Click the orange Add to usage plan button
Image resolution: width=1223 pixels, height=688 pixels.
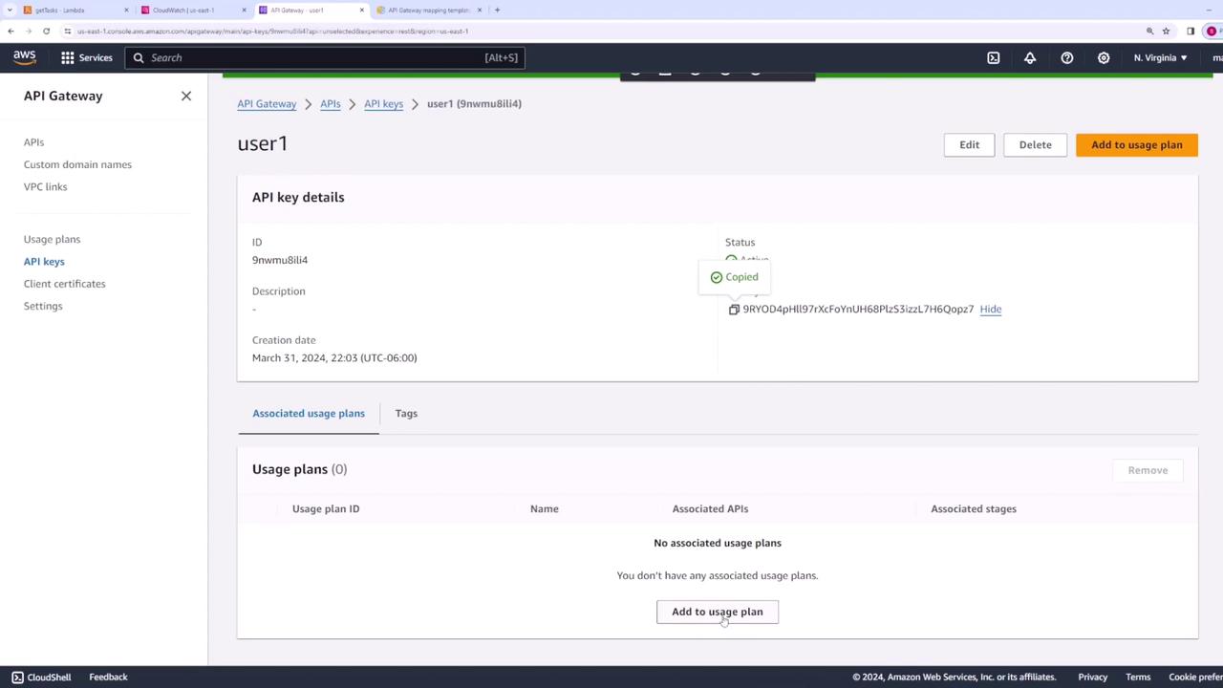pyautogui.click(x=1137, y=145)
